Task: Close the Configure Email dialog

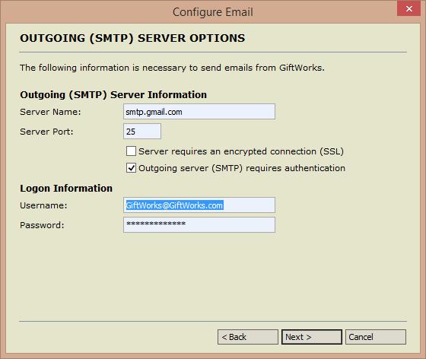Action: pos(409,9)
